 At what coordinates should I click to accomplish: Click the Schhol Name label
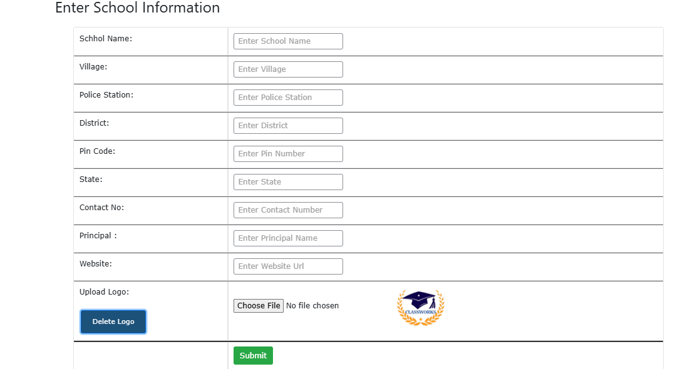106,39
